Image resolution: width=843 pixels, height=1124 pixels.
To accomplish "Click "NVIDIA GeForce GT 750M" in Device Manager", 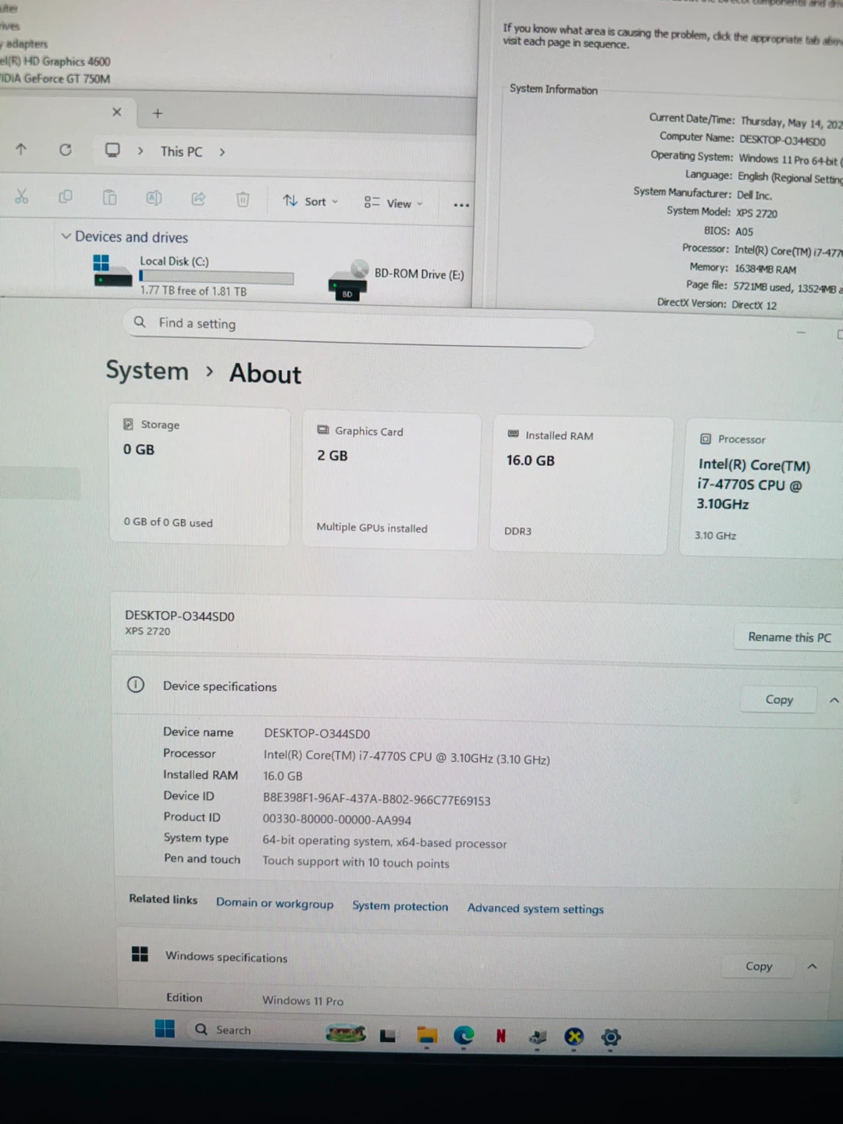I will tap(55, 79).
